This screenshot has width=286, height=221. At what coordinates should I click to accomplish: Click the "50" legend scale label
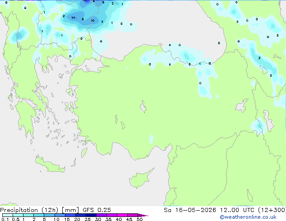pyautogui.click(x=139, y=219)
